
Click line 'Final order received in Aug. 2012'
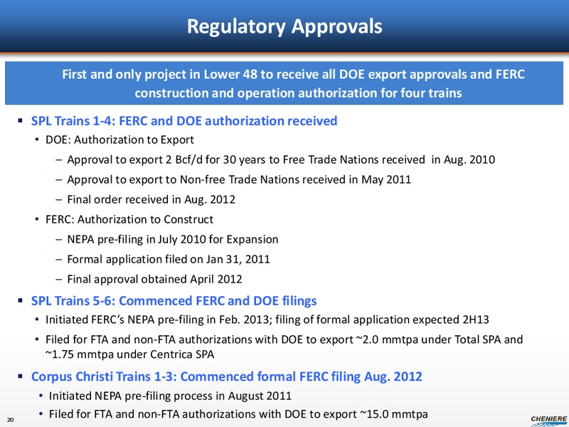tap(151, 200)
